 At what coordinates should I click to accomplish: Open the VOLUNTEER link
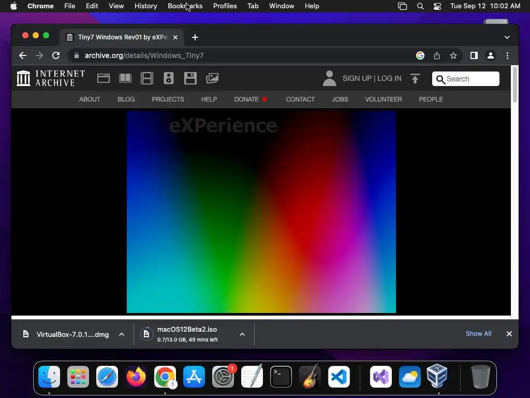tap(384, 99)
